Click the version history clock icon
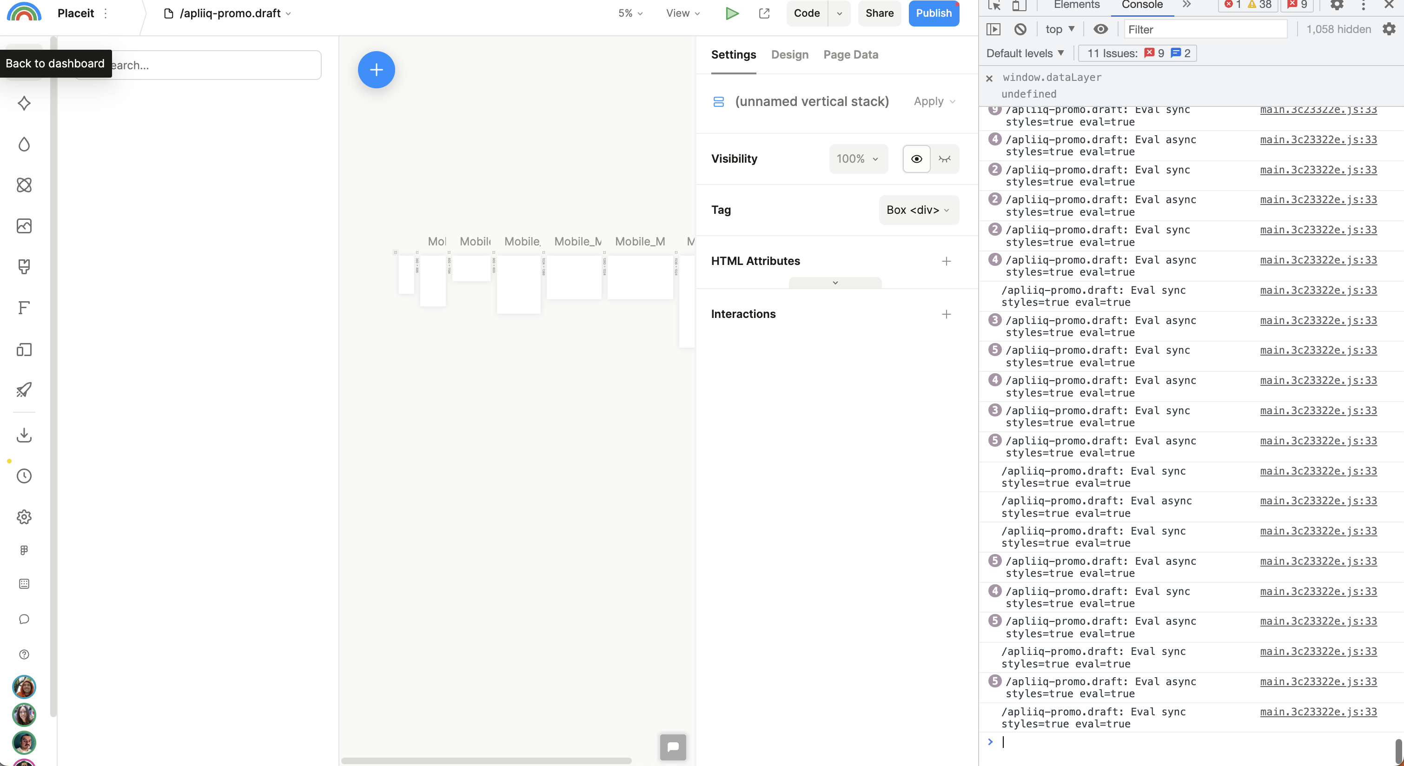Viewport: 1404px width, 766px height. coord(24,476)
